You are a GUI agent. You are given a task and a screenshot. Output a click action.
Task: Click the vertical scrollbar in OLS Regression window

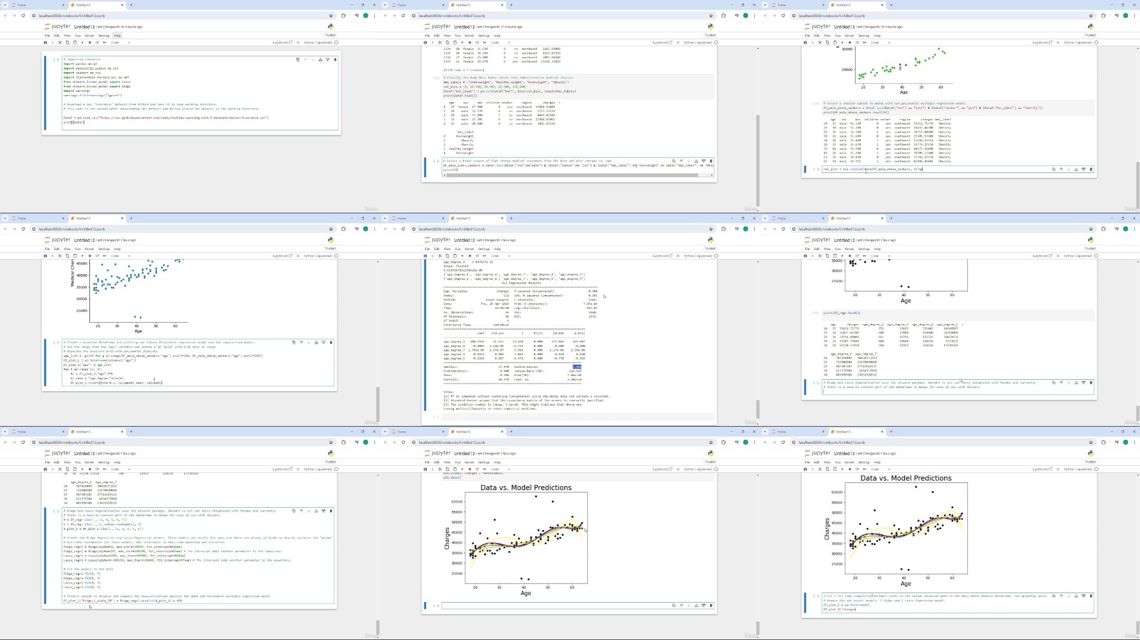757,410
